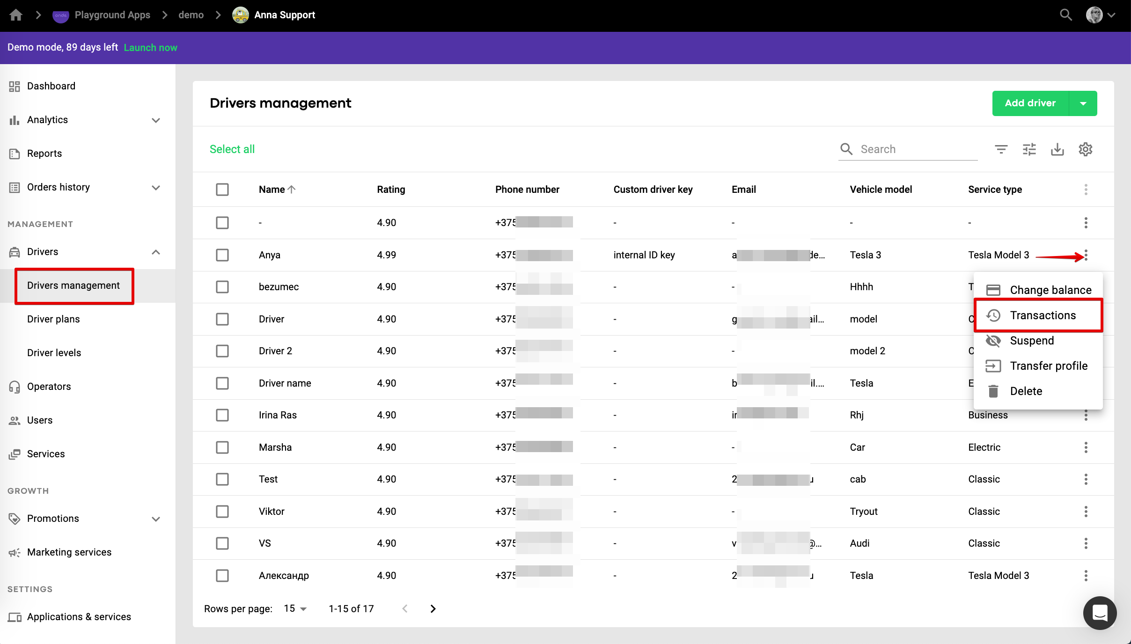Click the Launch now link
1131x644 pixels.
click(150, 47)
